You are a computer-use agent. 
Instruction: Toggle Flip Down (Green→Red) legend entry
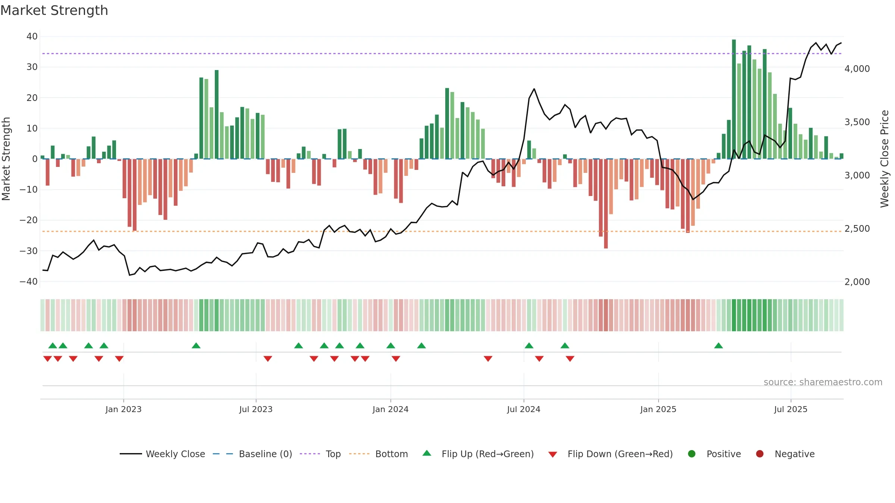click(610, 454)
